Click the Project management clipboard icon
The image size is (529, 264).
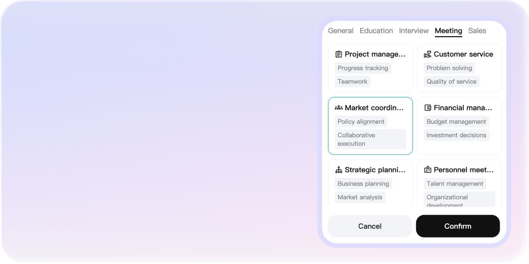pyautogui.click(x=338, y=54)
